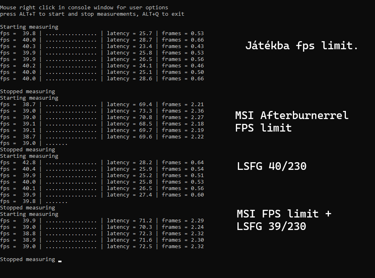This screenshot has width=375, height=278.
Task: Click the 'MSI Afterburnerrel' annotation label
Action: click(292, 115)
